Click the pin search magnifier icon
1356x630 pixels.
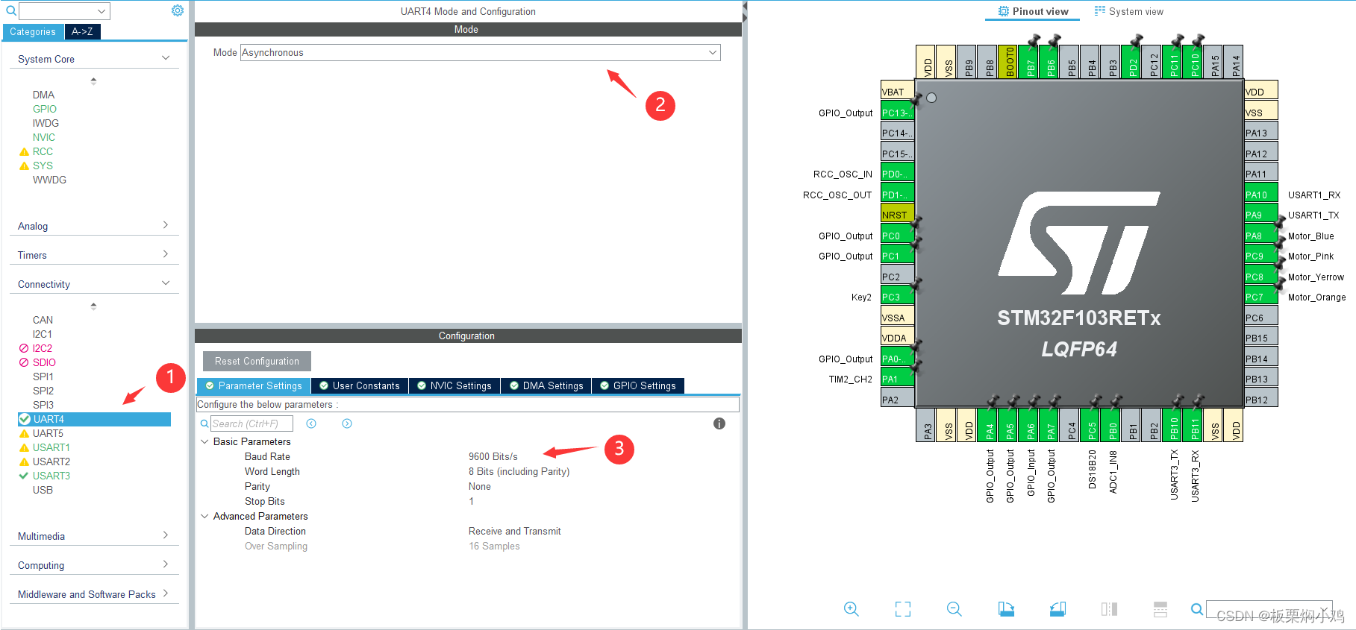(1197, 609)
